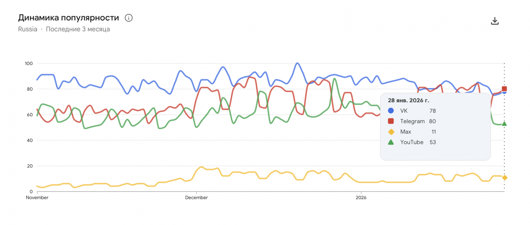Viewport: 530px width, 225px height.
Task: Click the 2026 label on the x-axis
Action: [x=361, y=197]
